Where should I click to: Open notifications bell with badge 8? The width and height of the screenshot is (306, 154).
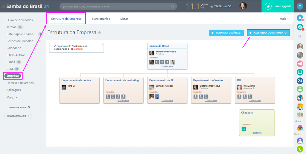click(300, 18)
